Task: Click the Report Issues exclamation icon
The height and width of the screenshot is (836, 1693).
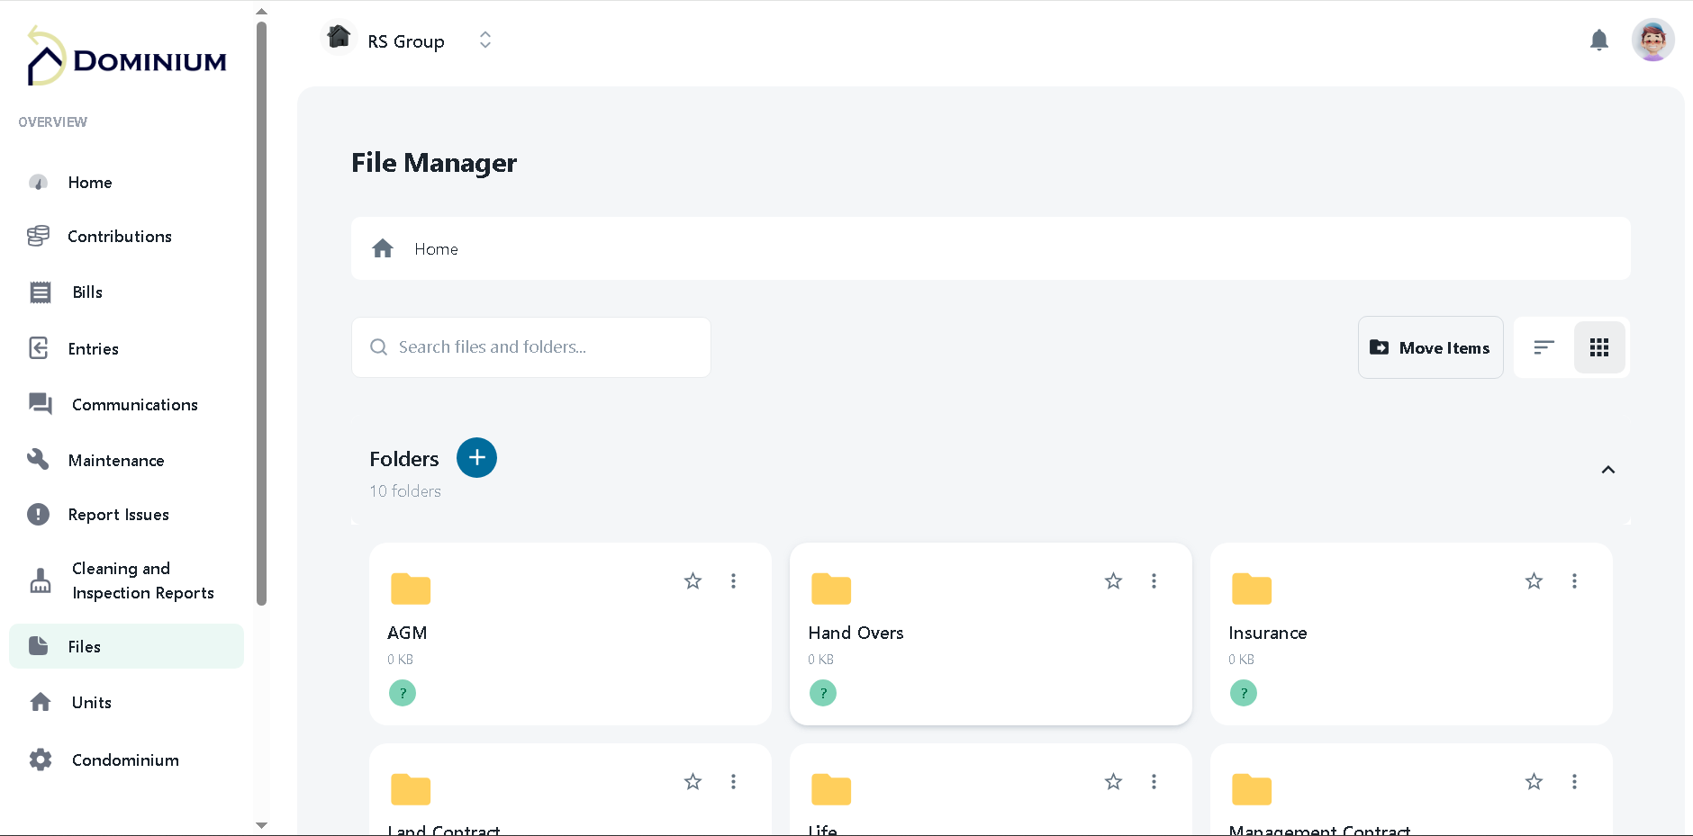Action: [x=38, y=514]
